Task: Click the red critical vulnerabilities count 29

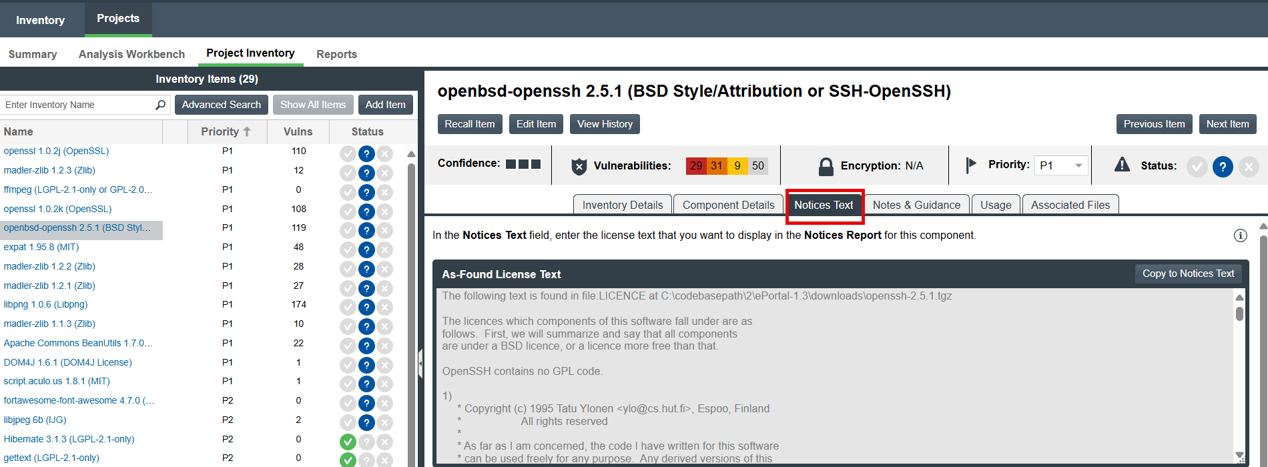Action: (696, 165)
